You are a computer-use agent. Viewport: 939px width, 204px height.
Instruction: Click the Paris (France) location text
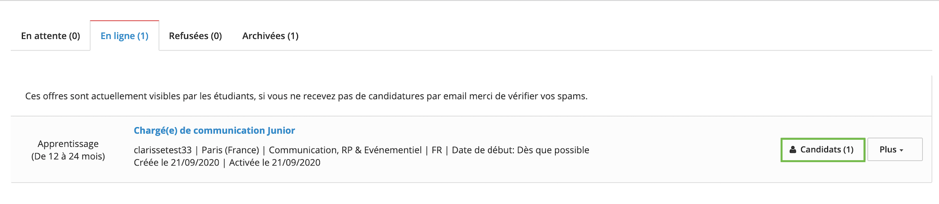tap(230, 150)
